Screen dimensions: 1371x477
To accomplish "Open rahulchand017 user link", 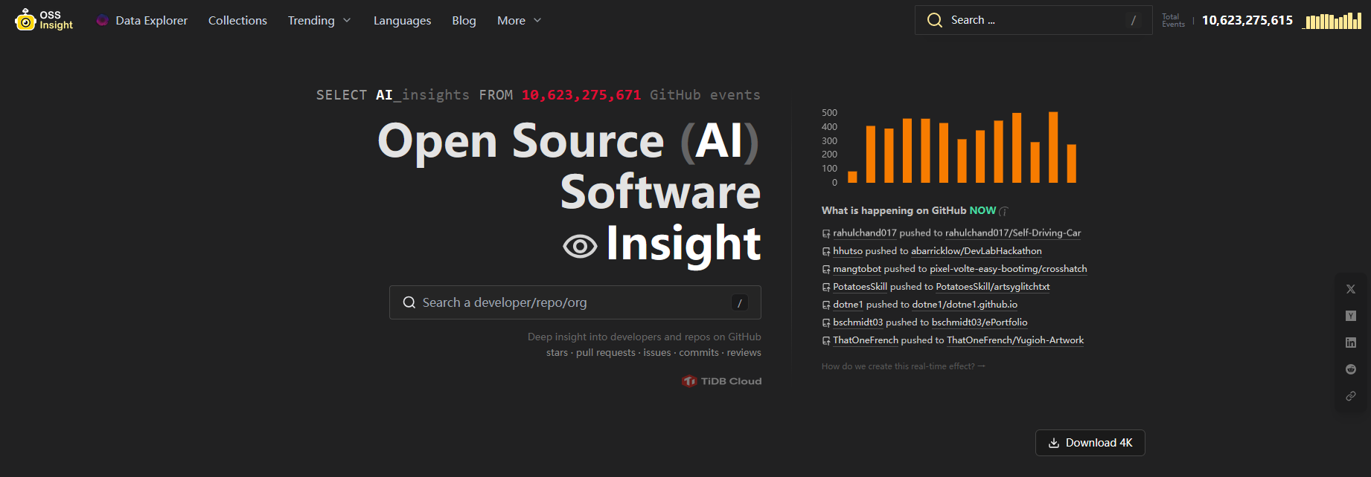I will (865, 233).
